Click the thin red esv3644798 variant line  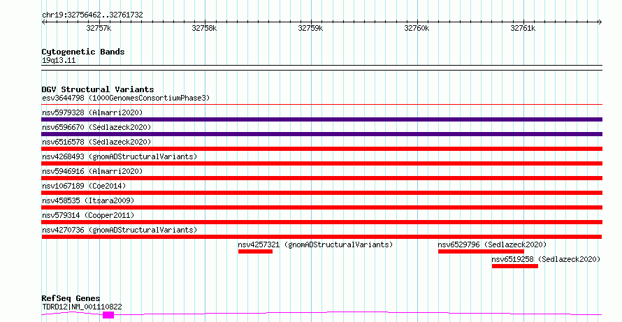tap(321, 105)
